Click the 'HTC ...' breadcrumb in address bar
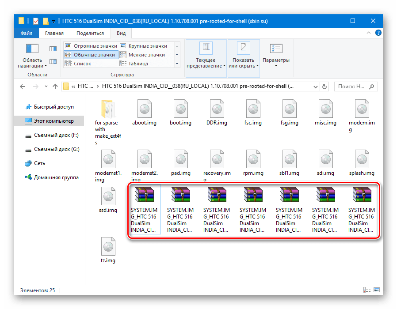This screenshot has width=397, height=309. point(85,86)
